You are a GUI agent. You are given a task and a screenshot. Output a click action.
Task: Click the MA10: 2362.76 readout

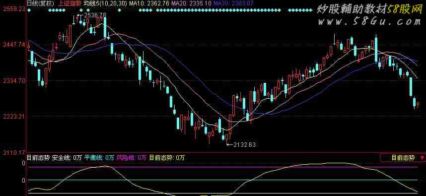(149, 3)
